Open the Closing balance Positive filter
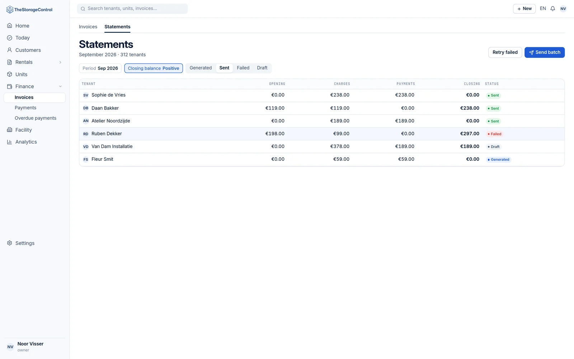The width and height of the screenshot is (574, 359). point(154,68)
